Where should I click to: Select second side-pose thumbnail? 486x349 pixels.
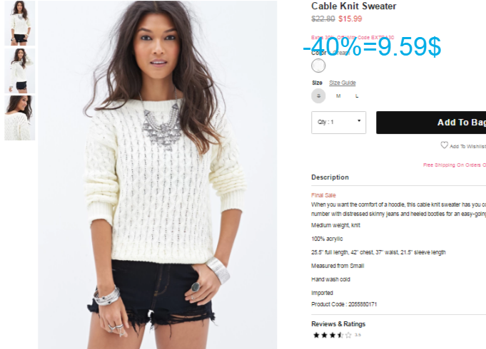click(19, 71)
